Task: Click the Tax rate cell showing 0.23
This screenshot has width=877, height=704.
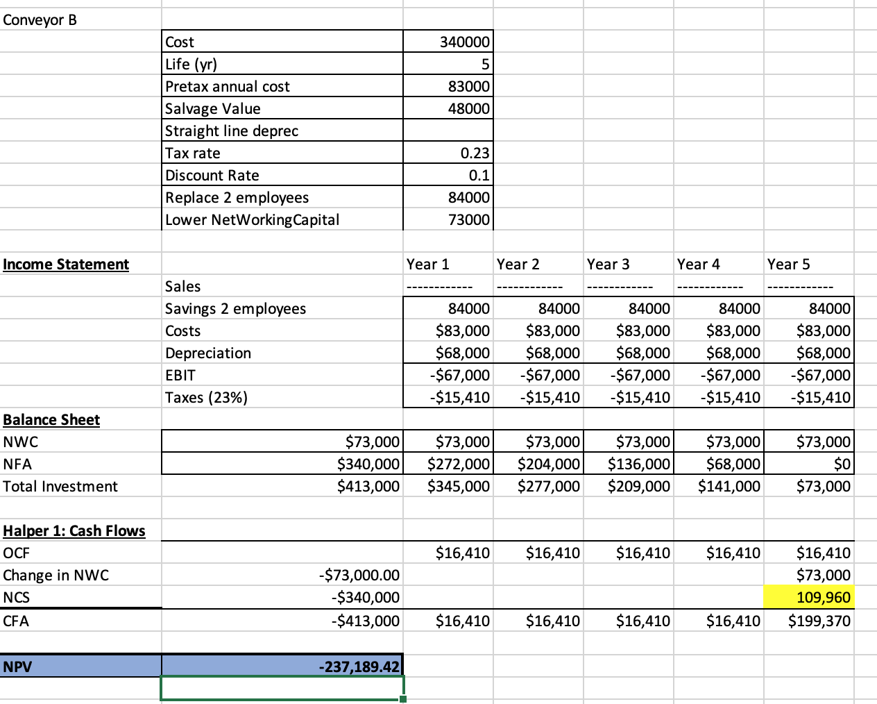Action: pos(448,153)
